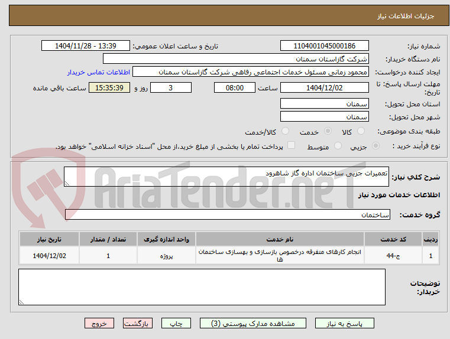
Task: Click the announcement date field 1404/11/28 - 13:39
Action: point(86,46)
